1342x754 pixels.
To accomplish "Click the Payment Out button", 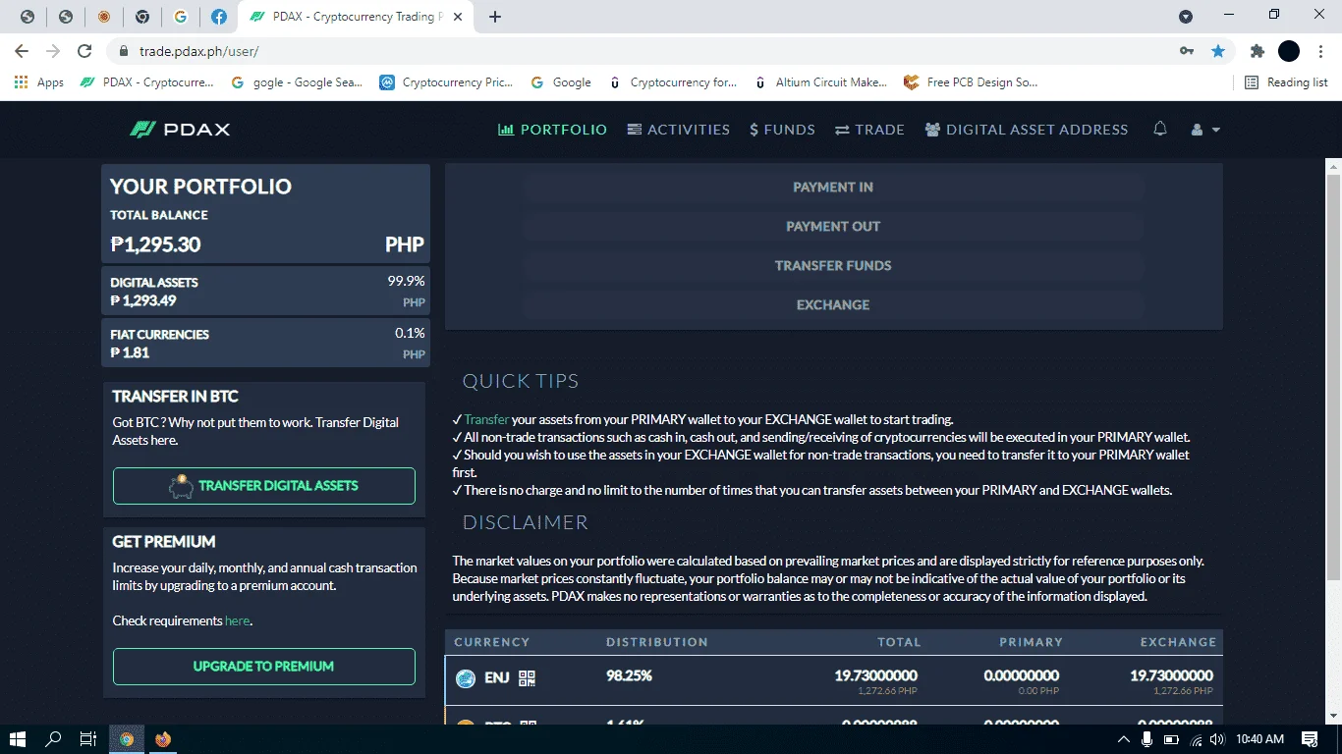I will [833, 227].
